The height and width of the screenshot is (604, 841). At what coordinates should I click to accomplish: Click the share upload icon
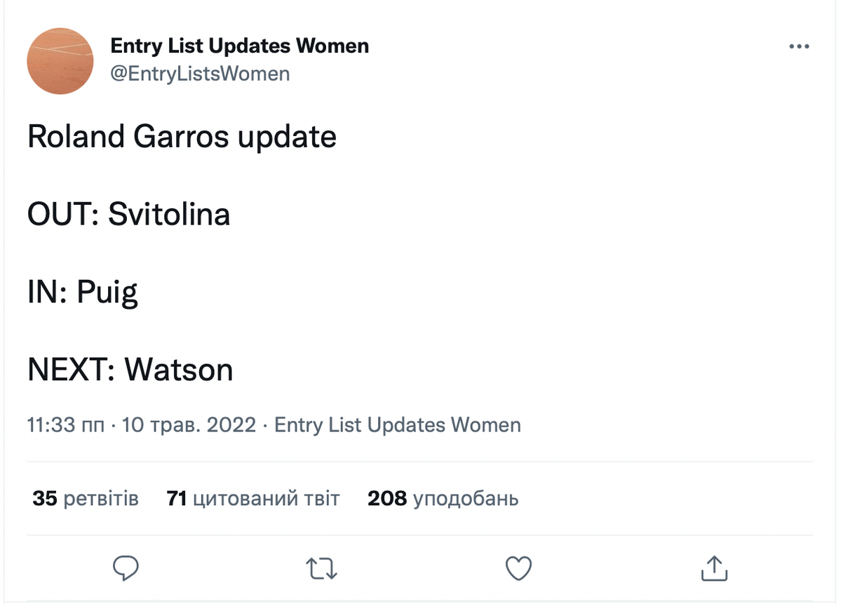pyautogui.click(x=714, y=568)
